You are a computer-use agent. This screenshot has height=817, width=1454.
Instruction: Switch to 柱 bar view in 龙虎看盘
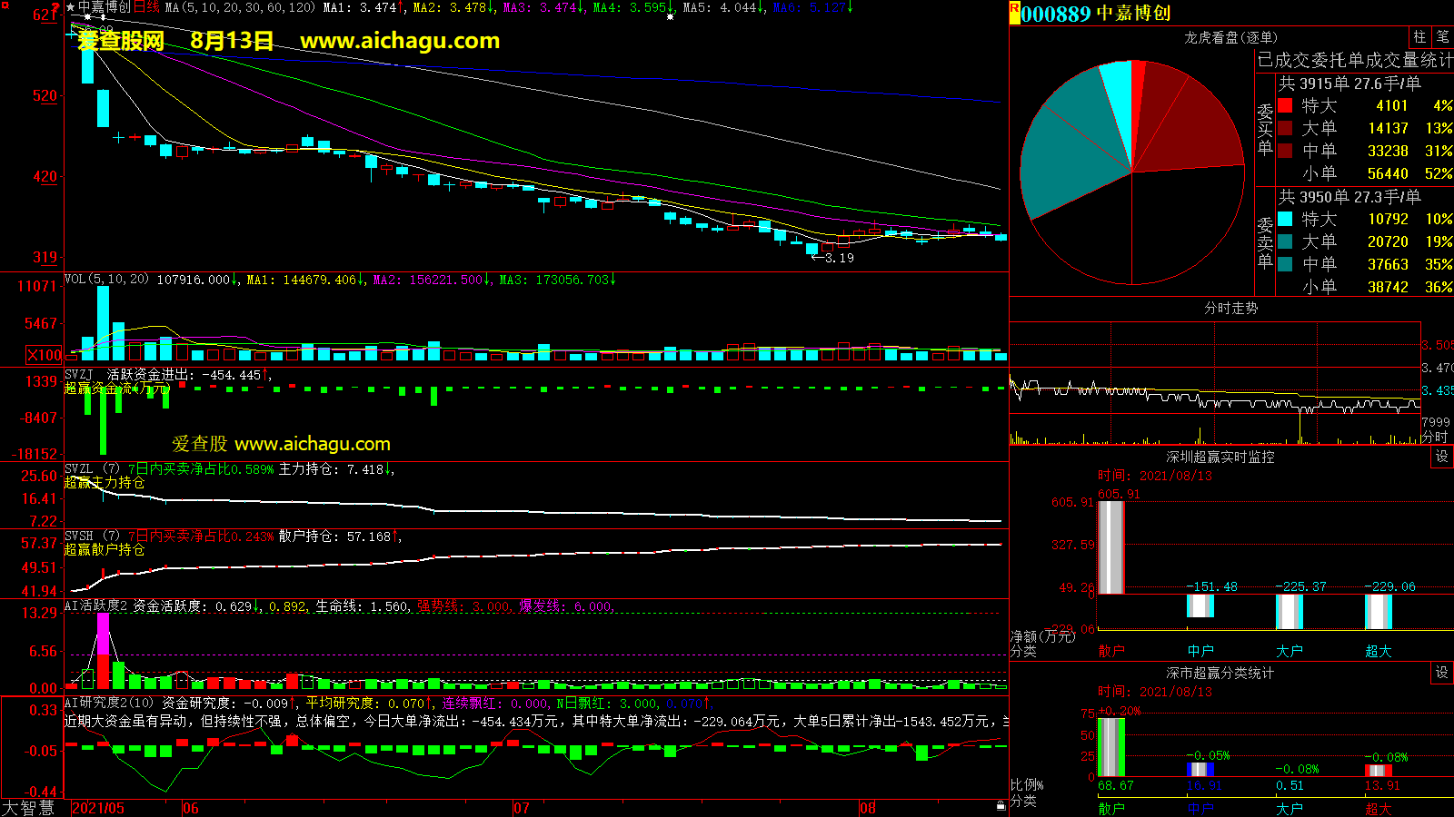1419,37
